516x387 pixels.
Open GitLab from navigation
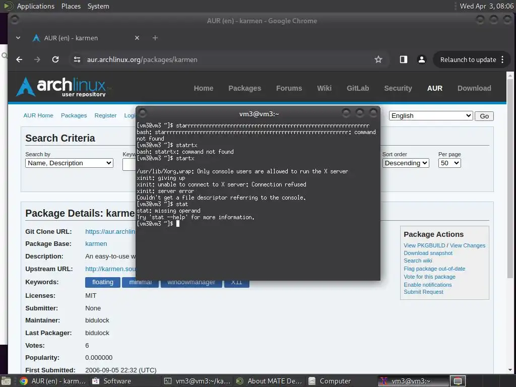coord(358,88)
